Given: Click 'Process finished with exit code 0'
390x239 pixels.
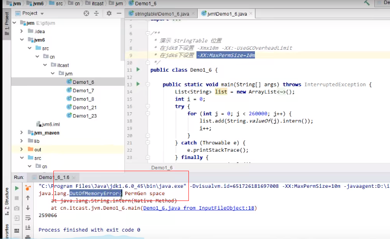Looking at the screenshot, I should [89, 230].
